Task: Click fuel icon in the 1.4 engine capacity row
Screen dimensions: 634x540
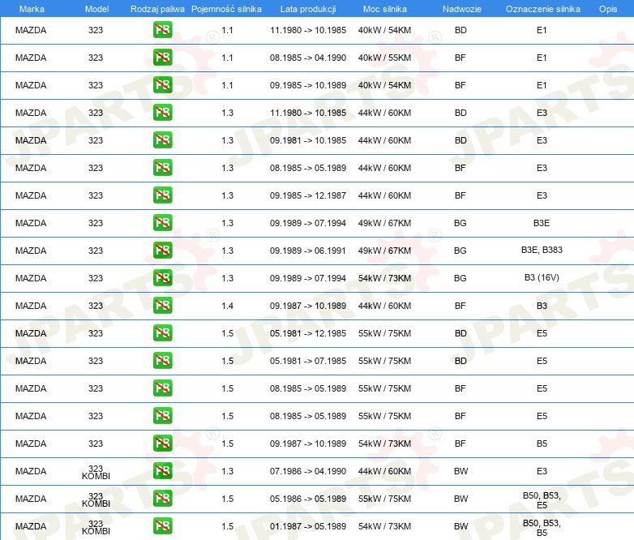Action: pyautogui.click(x=162, y=306)
